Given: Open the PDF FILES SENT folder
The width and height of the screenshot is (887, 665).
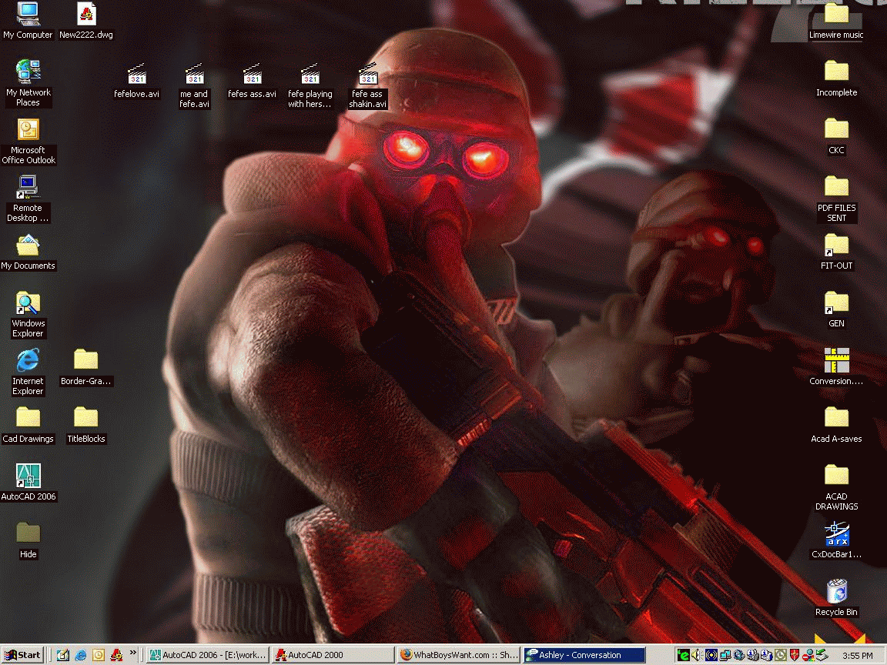Looking at the screenshot, I should click(836, 187).
